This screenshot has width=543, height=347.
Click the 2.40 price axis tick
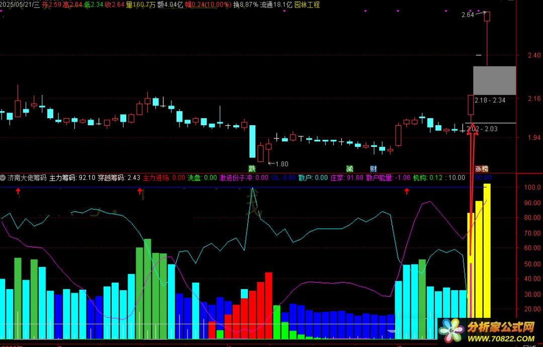(534, 55)
